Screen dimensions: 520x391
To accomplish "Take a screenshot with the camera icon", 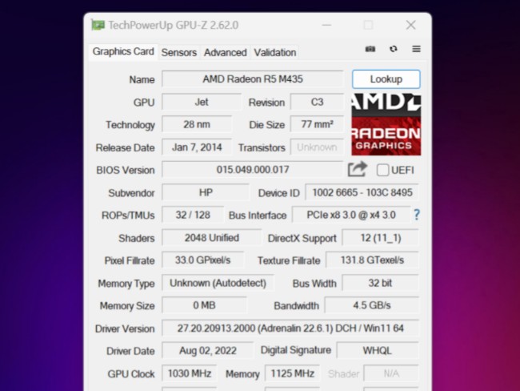I will [370, 49].
